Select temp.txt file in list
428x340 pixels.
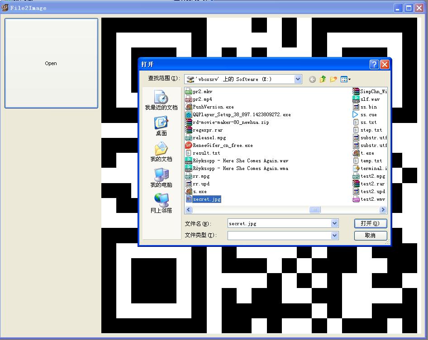point(368,161)
